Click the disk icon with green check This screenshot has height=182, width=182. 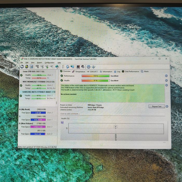[47, 67]
